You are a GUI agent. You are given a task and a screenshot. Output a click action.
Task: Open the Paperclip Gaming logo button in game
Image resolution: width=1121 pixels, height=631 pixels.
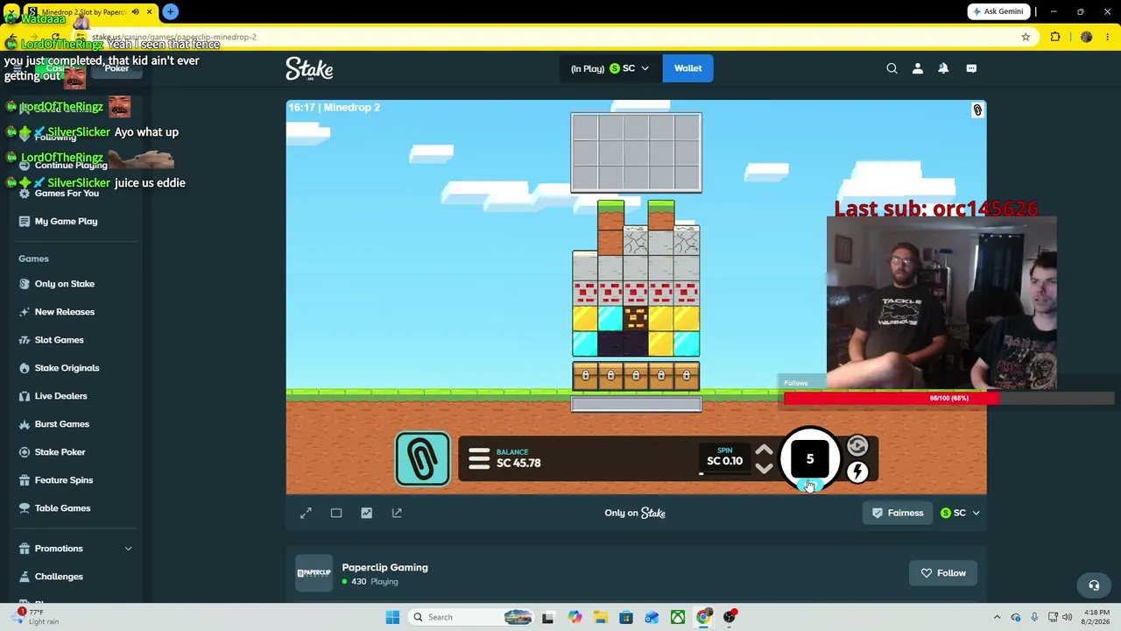(422, 458)
